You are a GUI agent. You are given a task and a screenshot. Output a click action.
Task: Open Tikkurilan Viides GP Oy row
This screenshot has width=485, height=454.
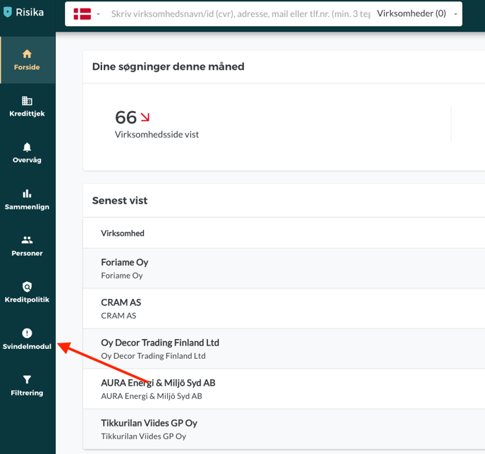pos(284,429)
